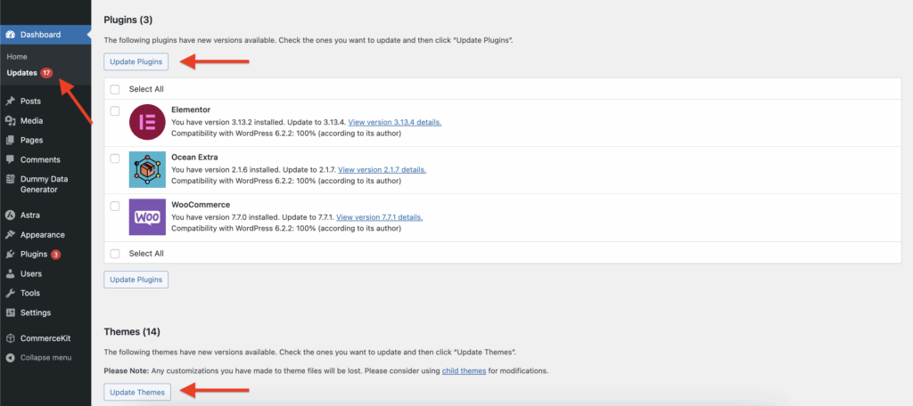The height and width of the screenshot is (406, 913).
Task: Click the Settings sliders icon
Action: (10, 313)
